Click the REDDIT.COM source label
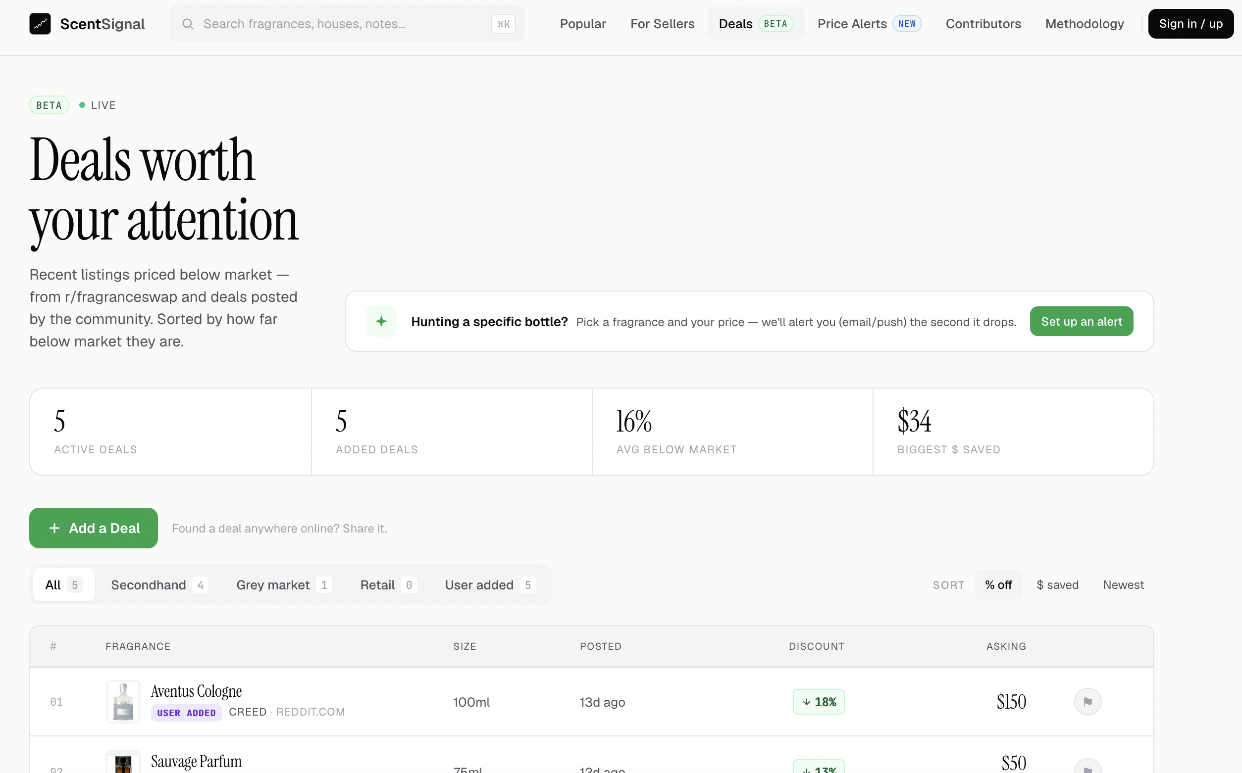 (x=310, y=712)
